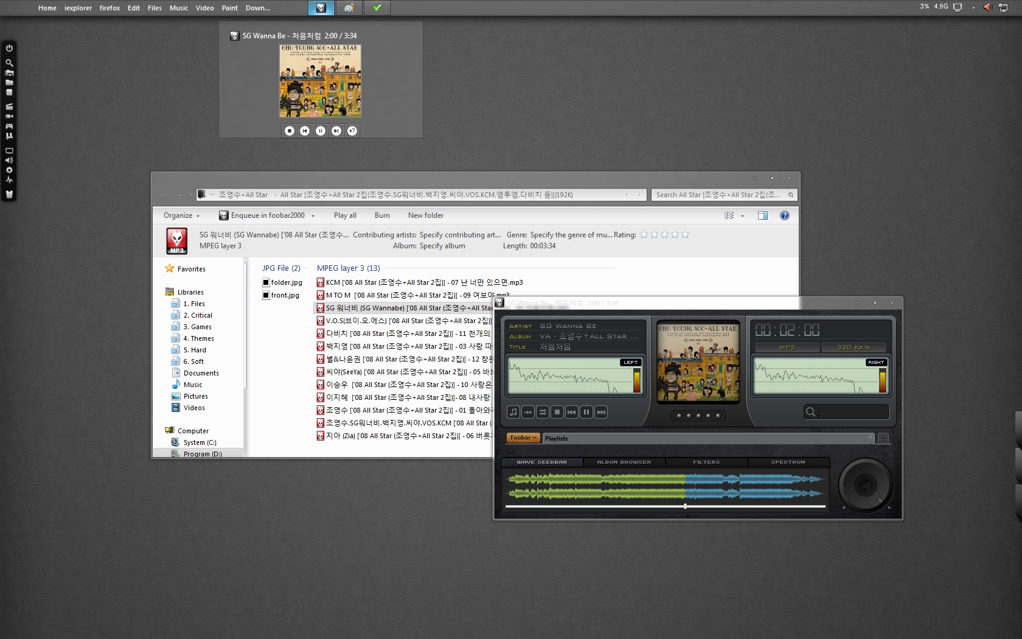Click the middle dot under album cover
The image size is (1022, 639).
click(698, 416)
